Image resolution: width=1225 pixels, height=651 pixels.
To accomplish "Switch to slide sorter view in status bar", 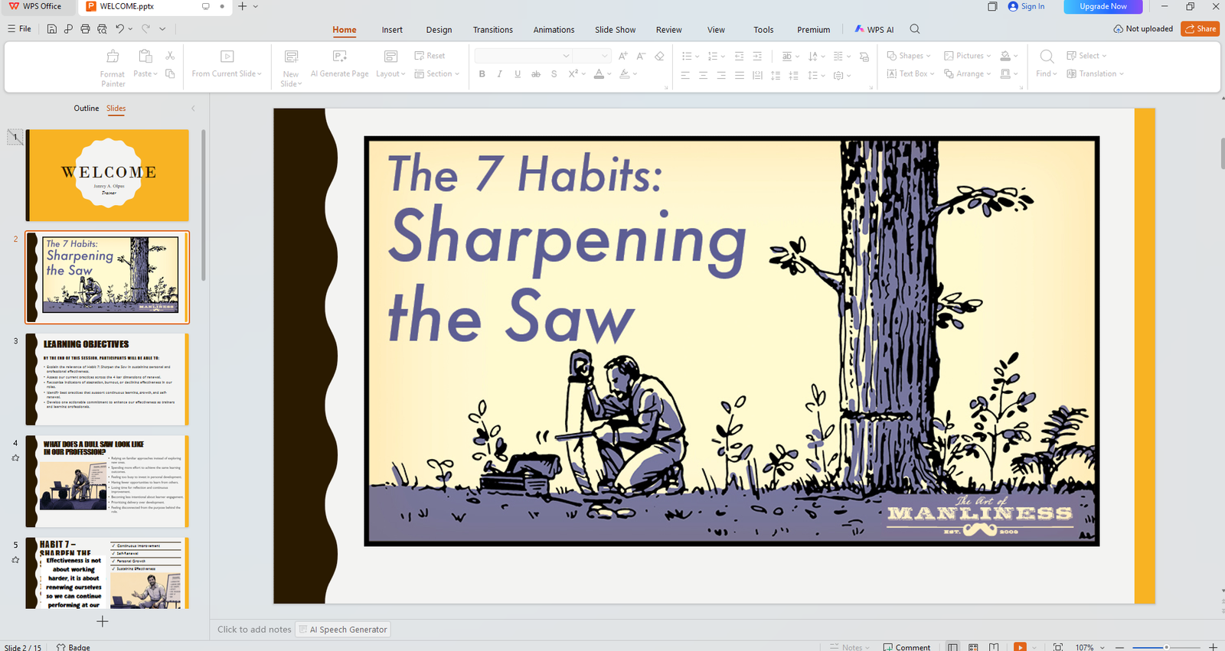I will pyautogui.click(x=973, y=647).
